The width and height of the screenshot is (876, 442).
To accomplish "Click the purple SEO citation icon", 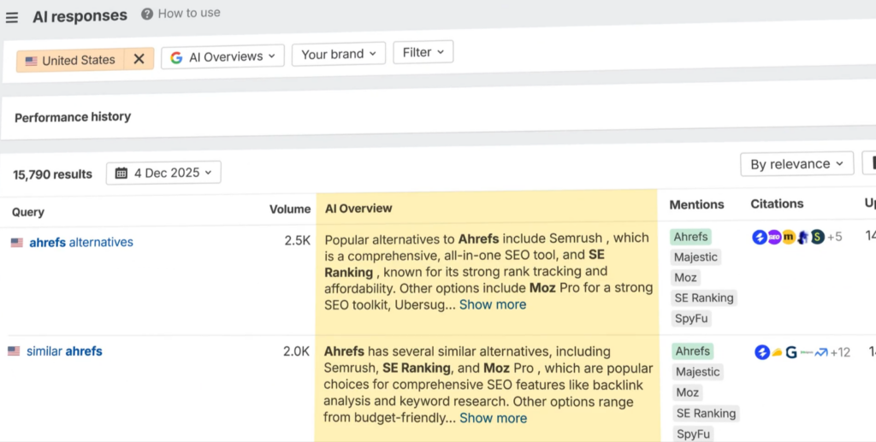I will pos(773,237).
